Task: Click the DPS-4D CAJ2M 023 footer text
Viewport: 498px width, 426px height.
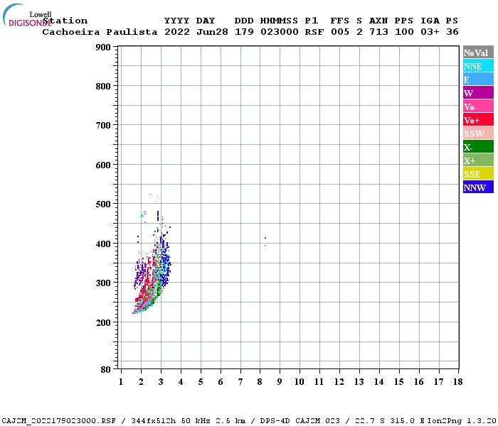Action: click(x=300, y=421)
